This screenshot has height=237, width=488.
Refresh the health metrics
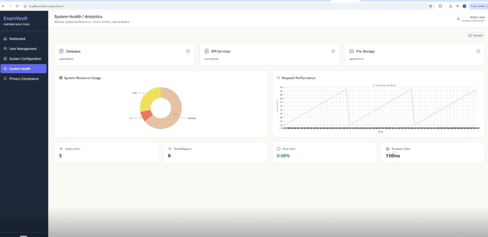point(476,35)
